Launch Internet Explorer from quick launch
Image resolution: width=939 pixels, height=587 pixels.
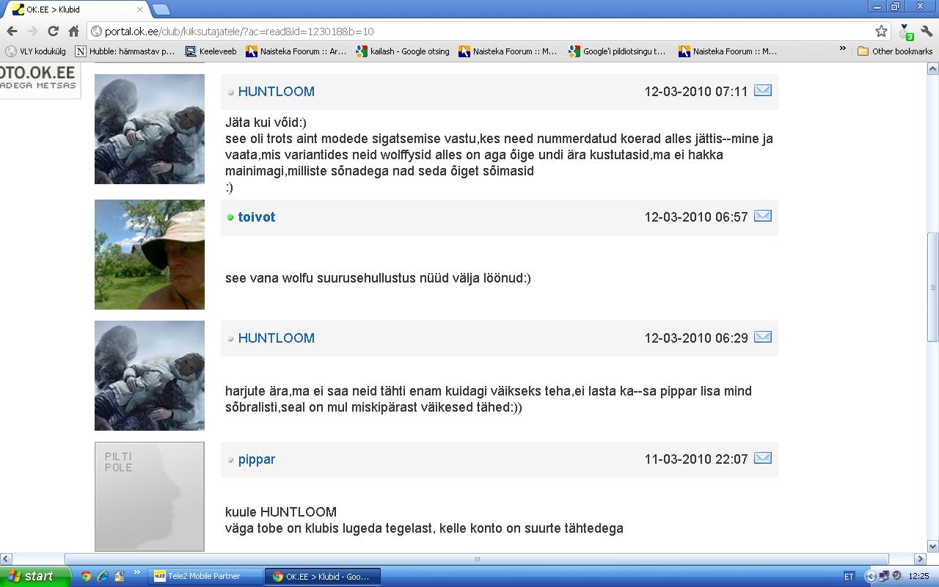click(103, 576)
